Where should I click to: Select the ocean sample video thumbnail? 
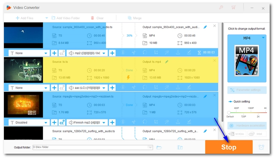(23, 35)
